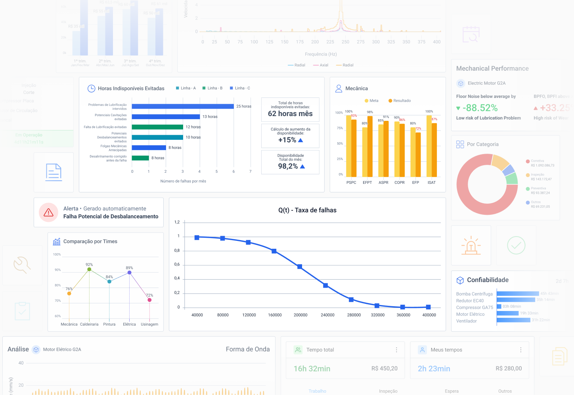Click the orange alarm siren icon
This screenshot has height=395, width=574.
point(471,246)
